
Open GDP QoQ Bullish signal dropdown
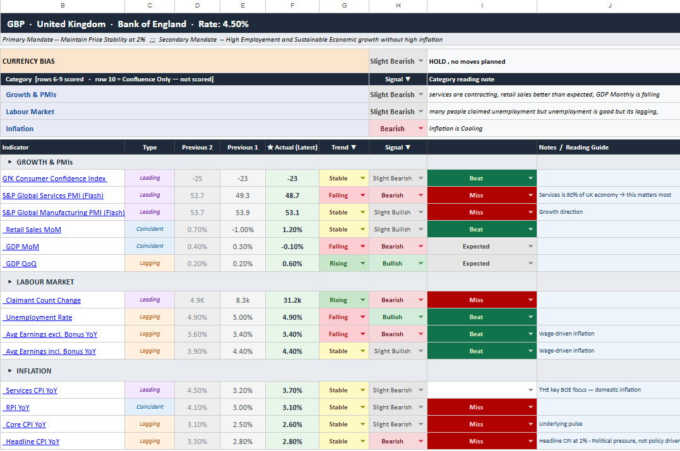pyautogui.click(x=421, y=263)
